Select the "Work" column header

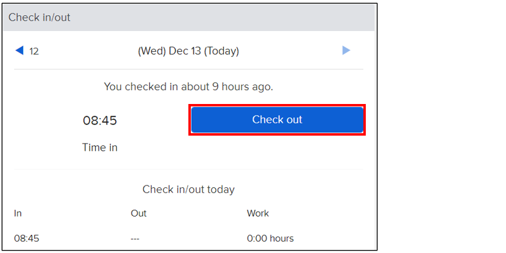[x=258, y=213]
